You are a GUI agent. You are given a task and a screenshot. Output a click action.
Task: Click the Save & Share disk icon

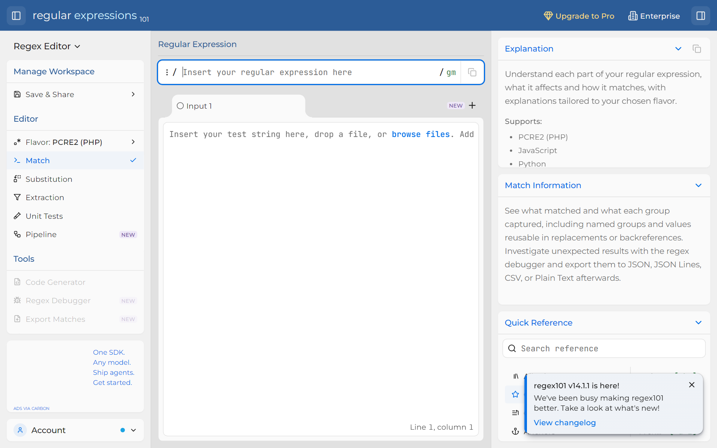coord(17,94)
